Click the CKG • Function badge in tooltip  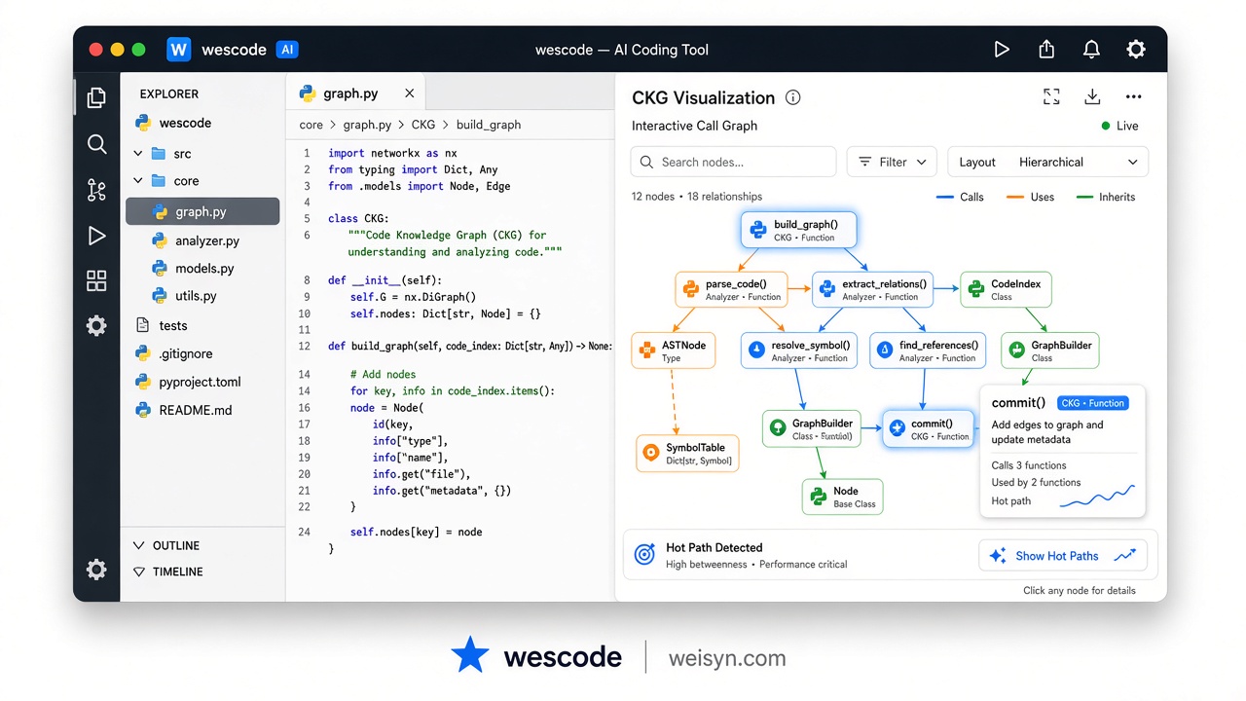(1092, 403)
